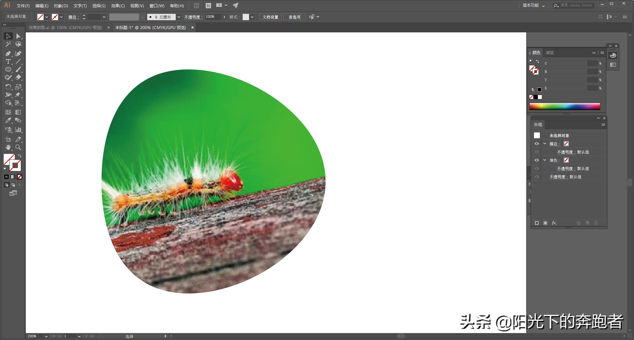Select the Ellipse tool
This screenshot has height=340, width=634.
coord(8,70)
